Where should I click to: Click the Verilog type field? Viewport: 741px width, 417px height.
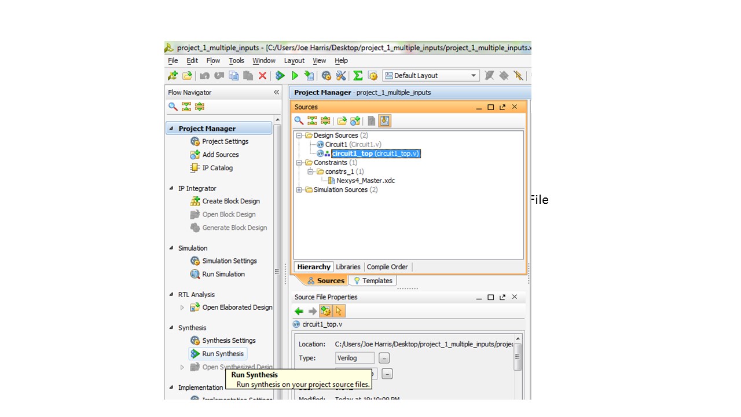355,359
